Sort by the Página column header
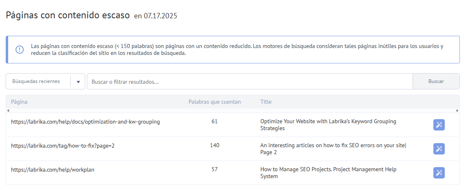This screenshot has height=185, width=466. (x=19, y=102)
